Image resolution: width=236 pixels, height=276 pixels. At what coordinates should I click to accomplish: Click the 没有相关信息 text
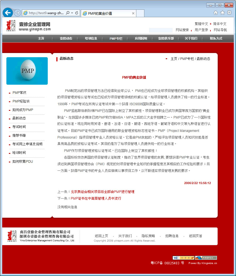coord(67,207)
